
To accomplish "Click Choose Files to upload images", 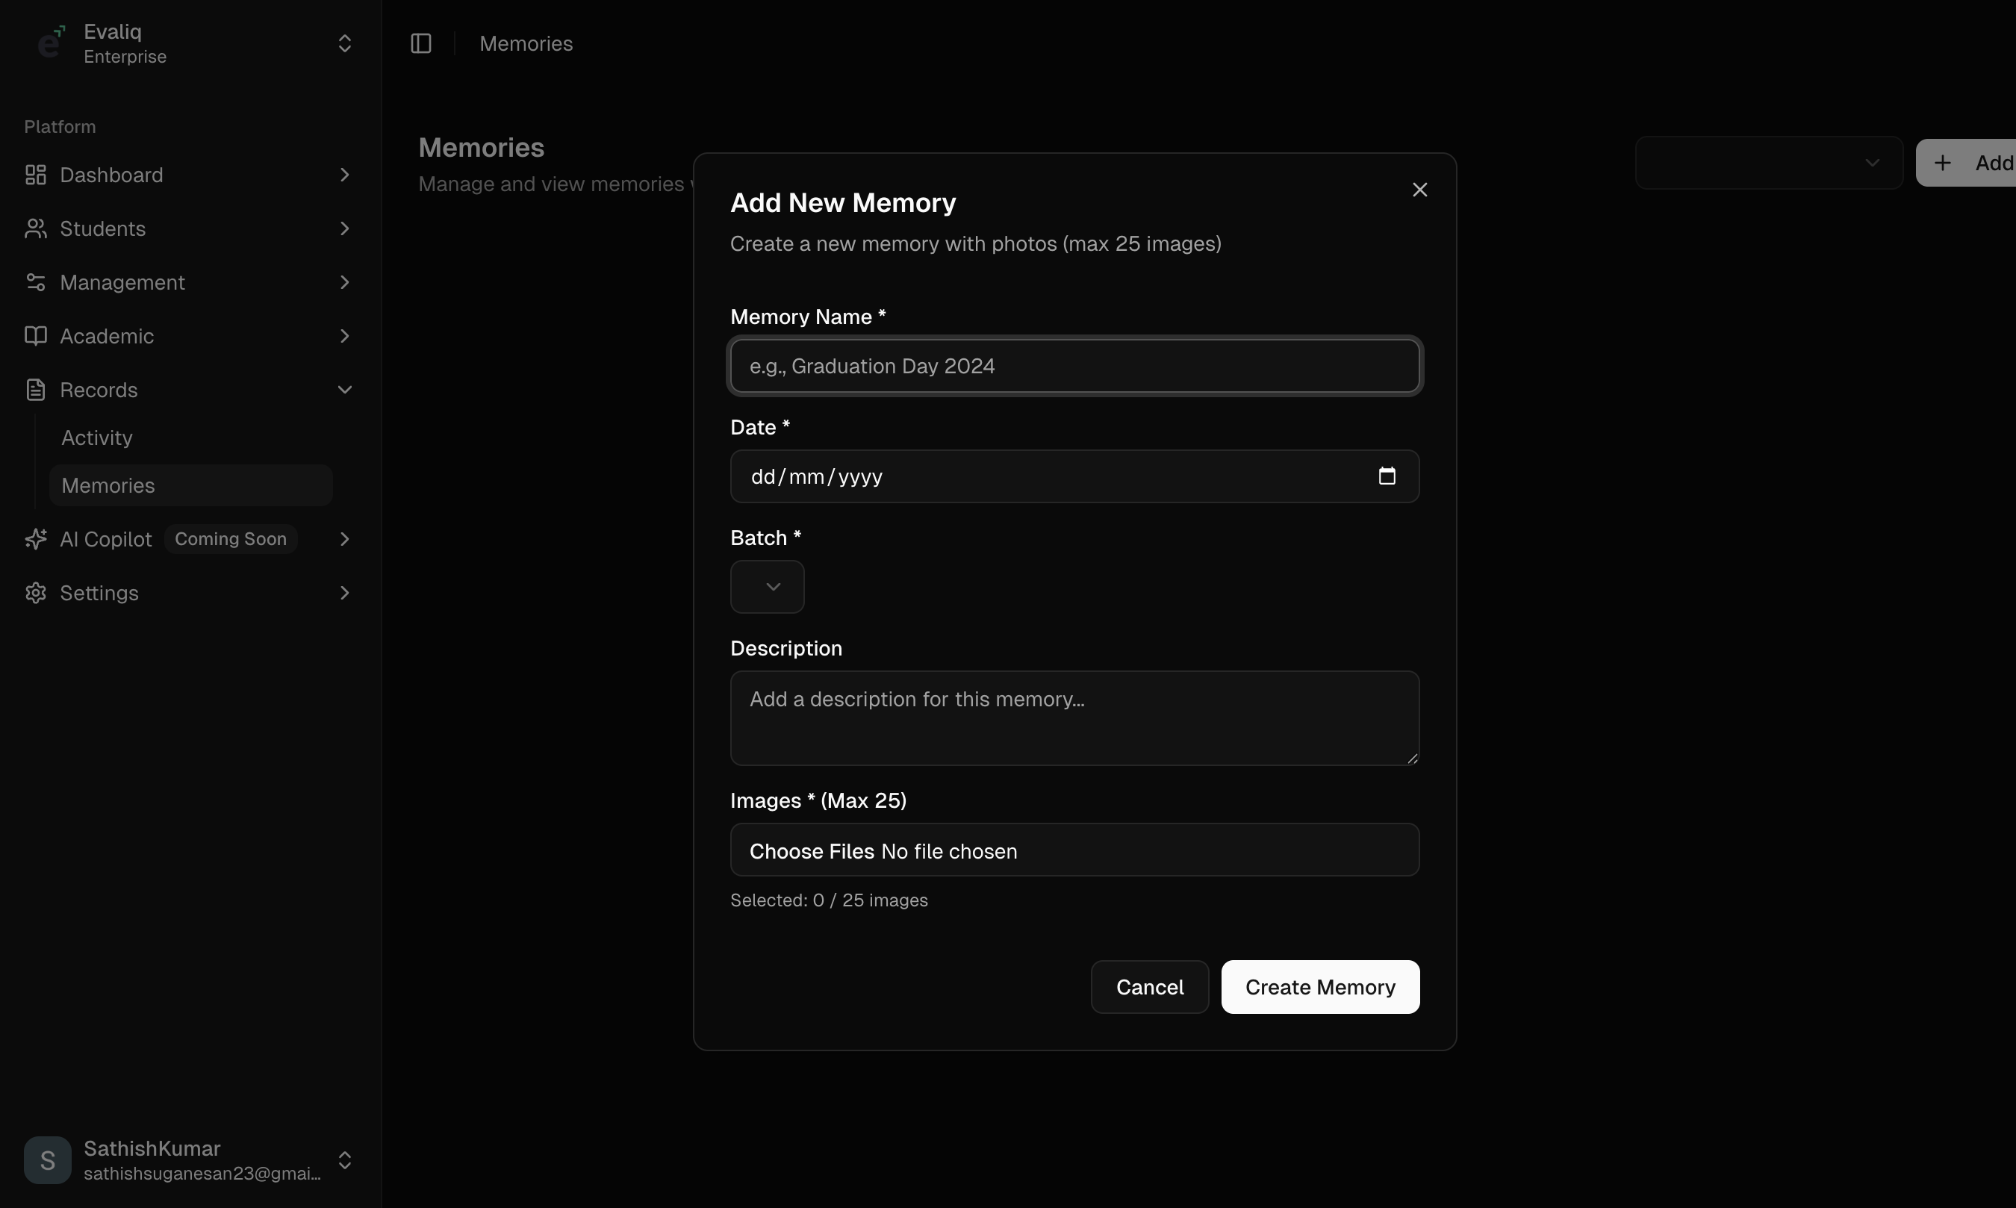I will (x=812, y=851).
